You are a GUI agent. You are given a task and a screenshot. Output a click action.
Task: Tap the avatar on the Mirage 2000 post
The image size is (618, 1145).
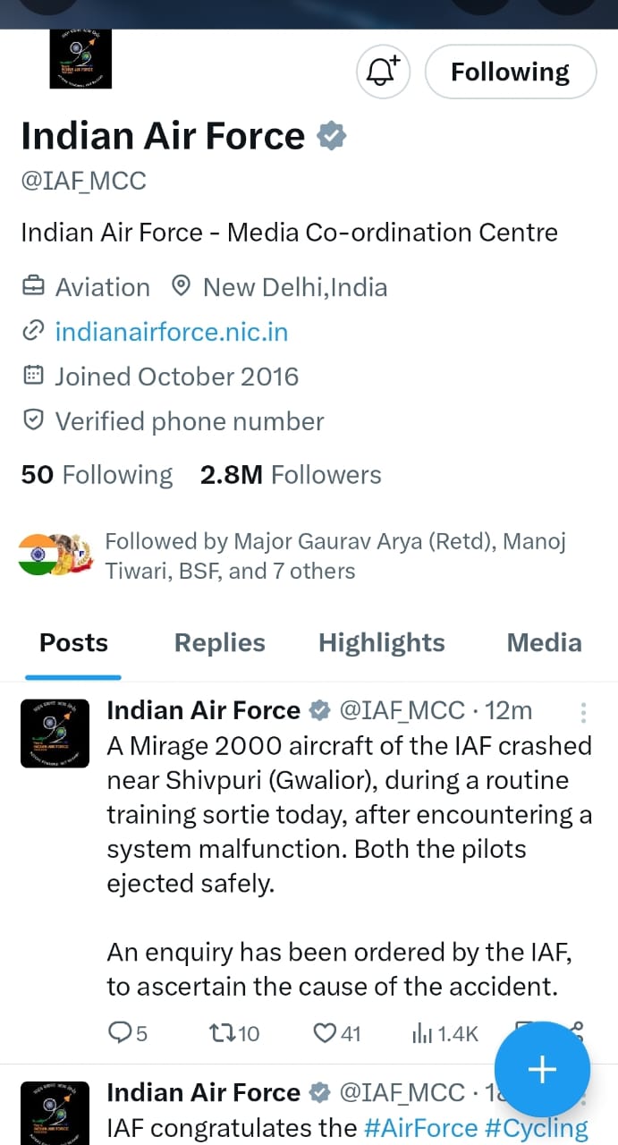click(x=55, y=734)
